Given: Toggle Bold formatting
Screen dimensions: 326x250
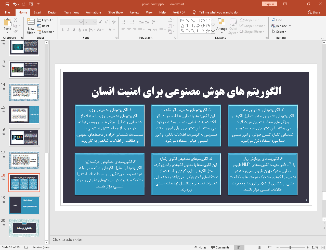Looking at the screenshot, I should point(62,30).
